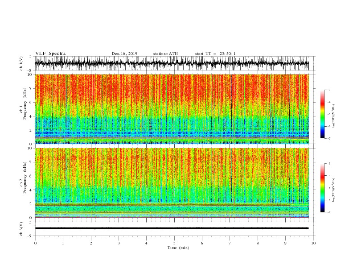
Task: Select the date label Dec. 16, 2019
Action: click(124, 54)
